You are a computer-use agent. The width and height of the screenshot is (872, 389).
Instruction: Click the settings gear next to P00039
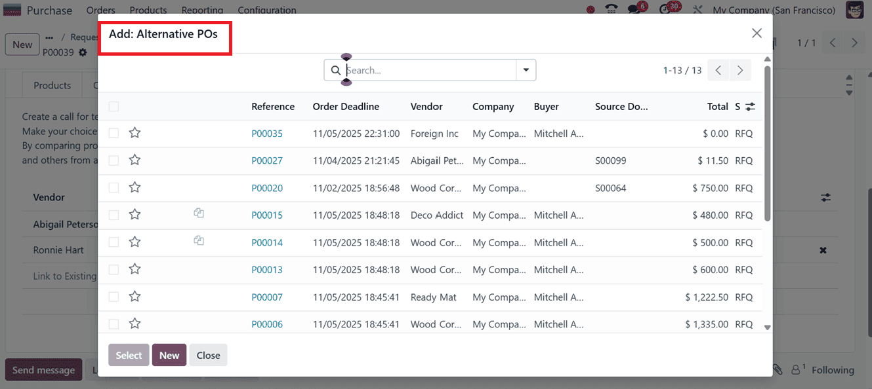pos(84,52)
